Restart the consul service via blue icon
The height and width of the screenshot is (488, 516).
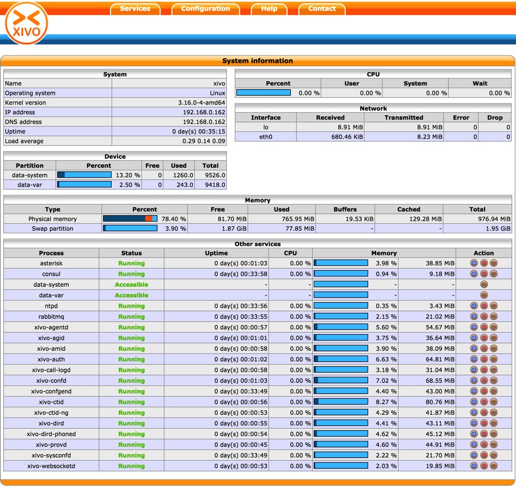[x=474, y=274]
